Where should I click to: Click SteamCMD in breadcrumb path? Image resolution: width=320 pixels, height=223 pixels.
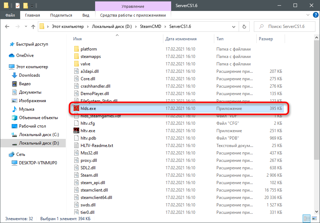click(x=150, y=27)
